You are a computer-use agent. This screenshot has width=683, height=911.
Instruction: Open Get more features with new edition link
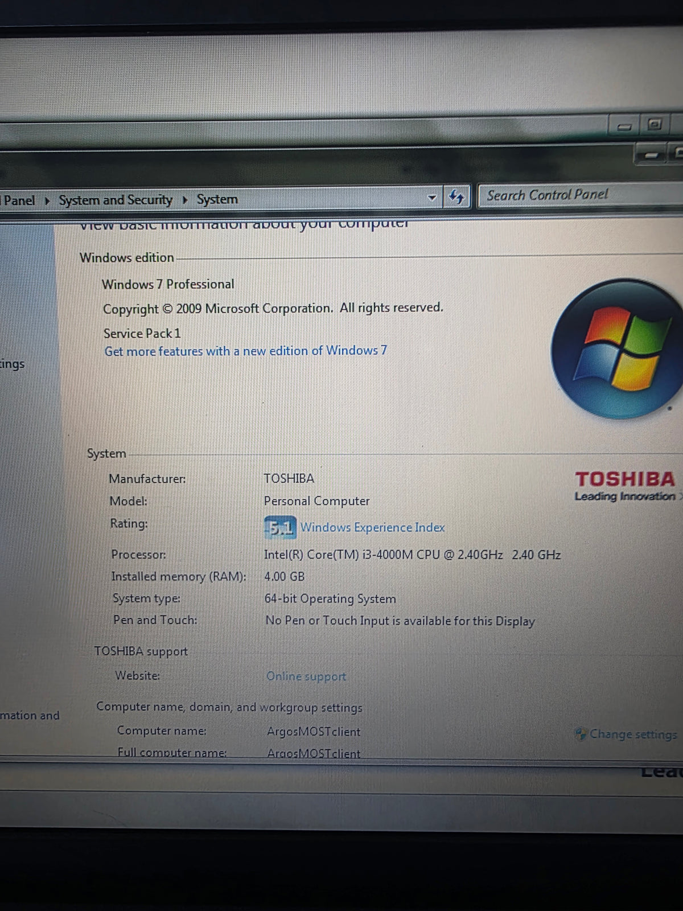(245, 351)
